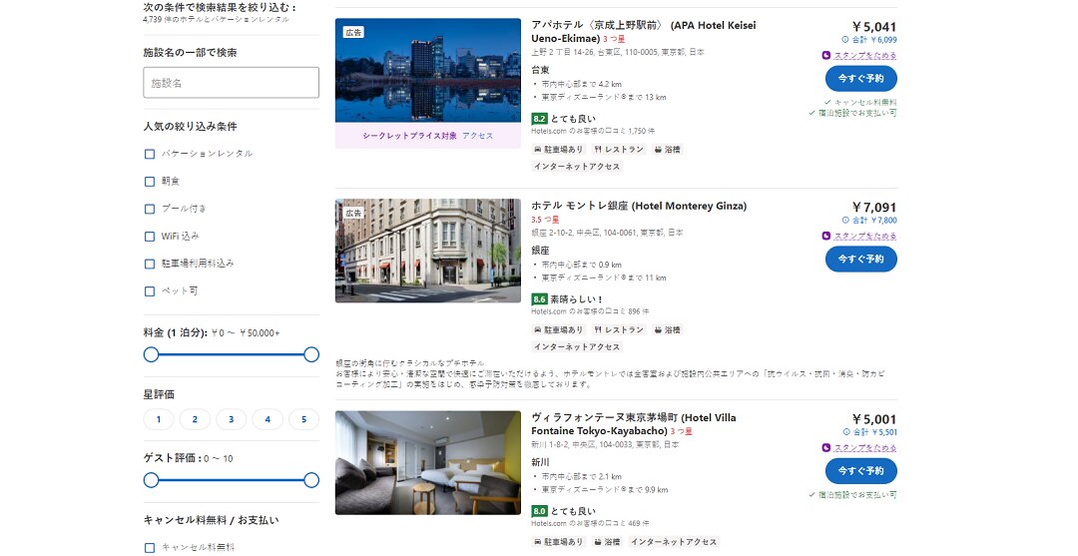Open the APA Hotel night skyline photo
The width and height of the screenshot is (1078, 556).
coord(427,70)
